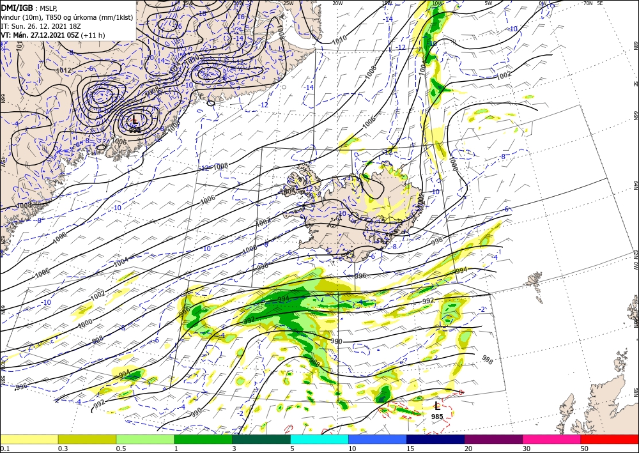Click the pink 30 mm legend swatch

coord(552,439)
